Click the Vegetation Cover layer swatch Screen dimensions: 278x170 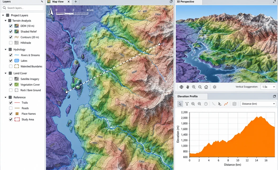click(16, 84)
